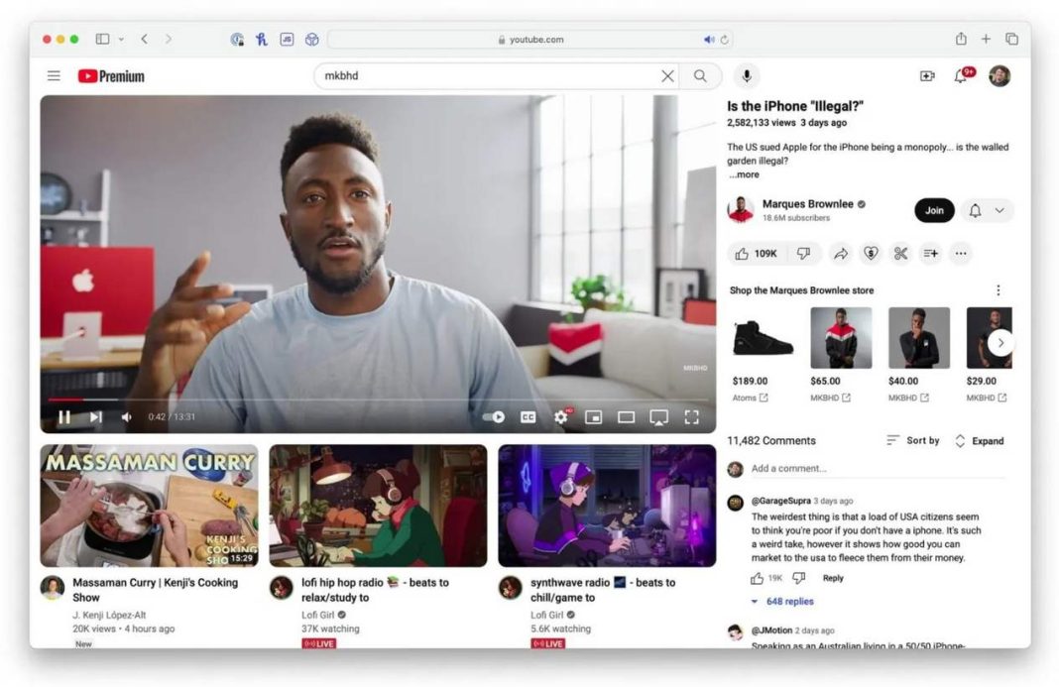The height and width of the screenshot is (687, 1059).
Task: Click the Join channel button
Action: (934, 210)
